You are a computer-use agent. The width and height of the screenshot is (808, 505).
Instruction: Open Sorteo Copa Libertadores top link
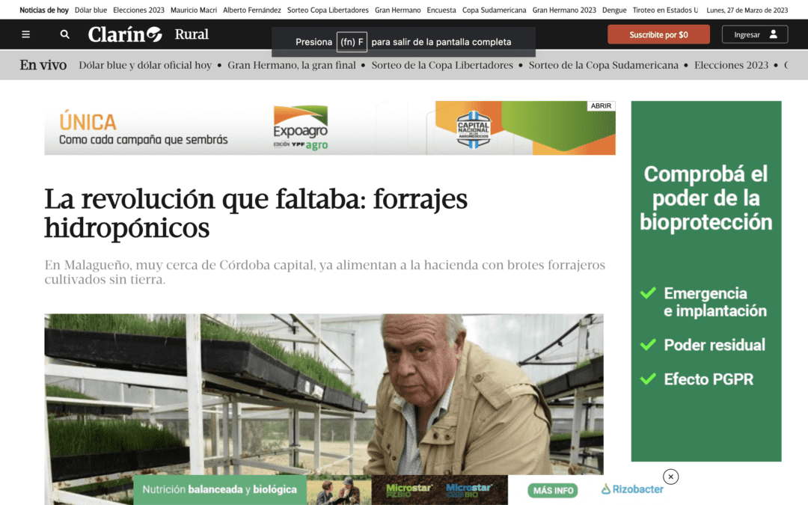pos(328,10)
